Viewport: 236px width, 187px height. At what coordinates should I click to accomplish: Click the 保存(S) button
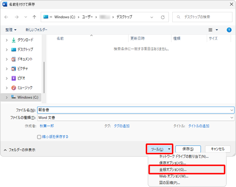pos(188,149)
